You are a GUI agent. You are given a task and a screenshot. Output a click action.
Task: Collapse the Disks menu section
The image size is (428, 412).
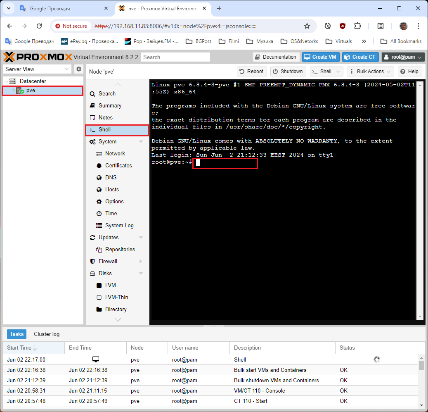pyautogui.click(x=141, y=274)
